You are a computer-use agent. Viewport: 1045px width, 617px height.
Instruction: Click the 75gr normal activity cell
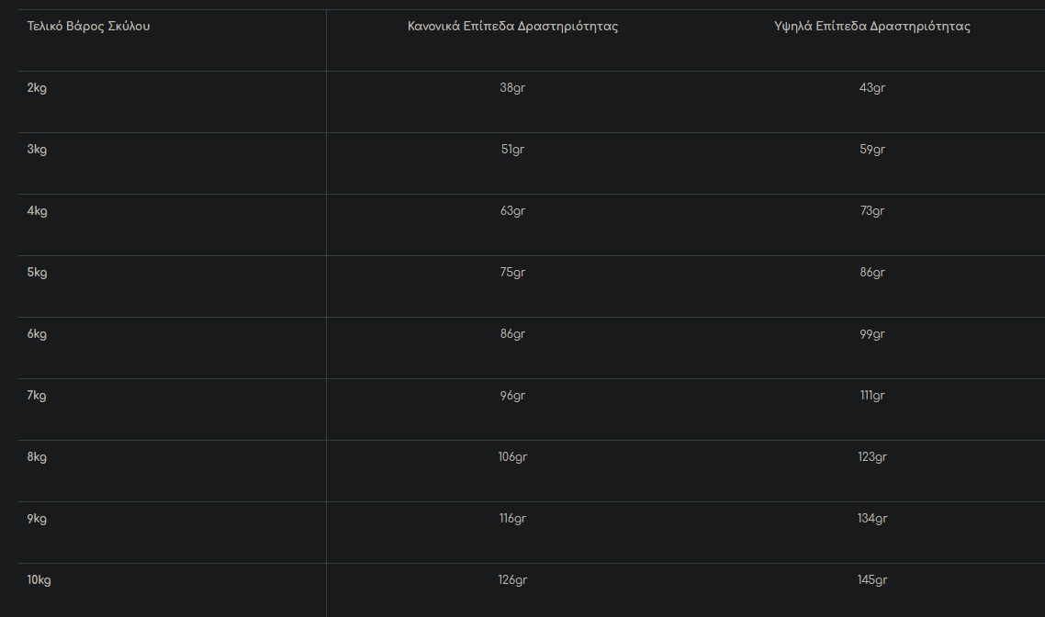pyautogui.click(x=512, y=273)
